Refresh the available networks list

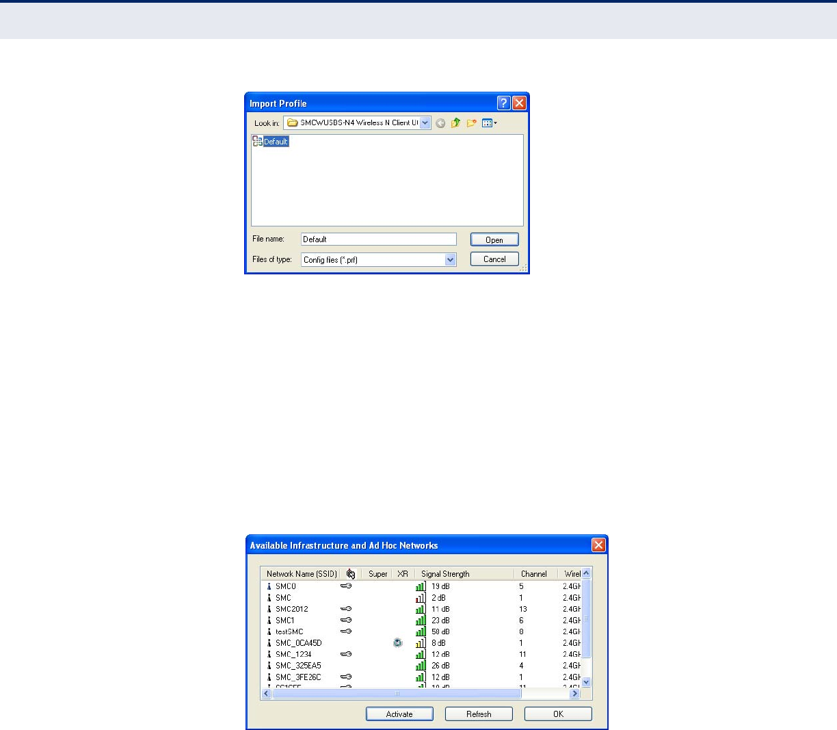[x=479, y=714]
